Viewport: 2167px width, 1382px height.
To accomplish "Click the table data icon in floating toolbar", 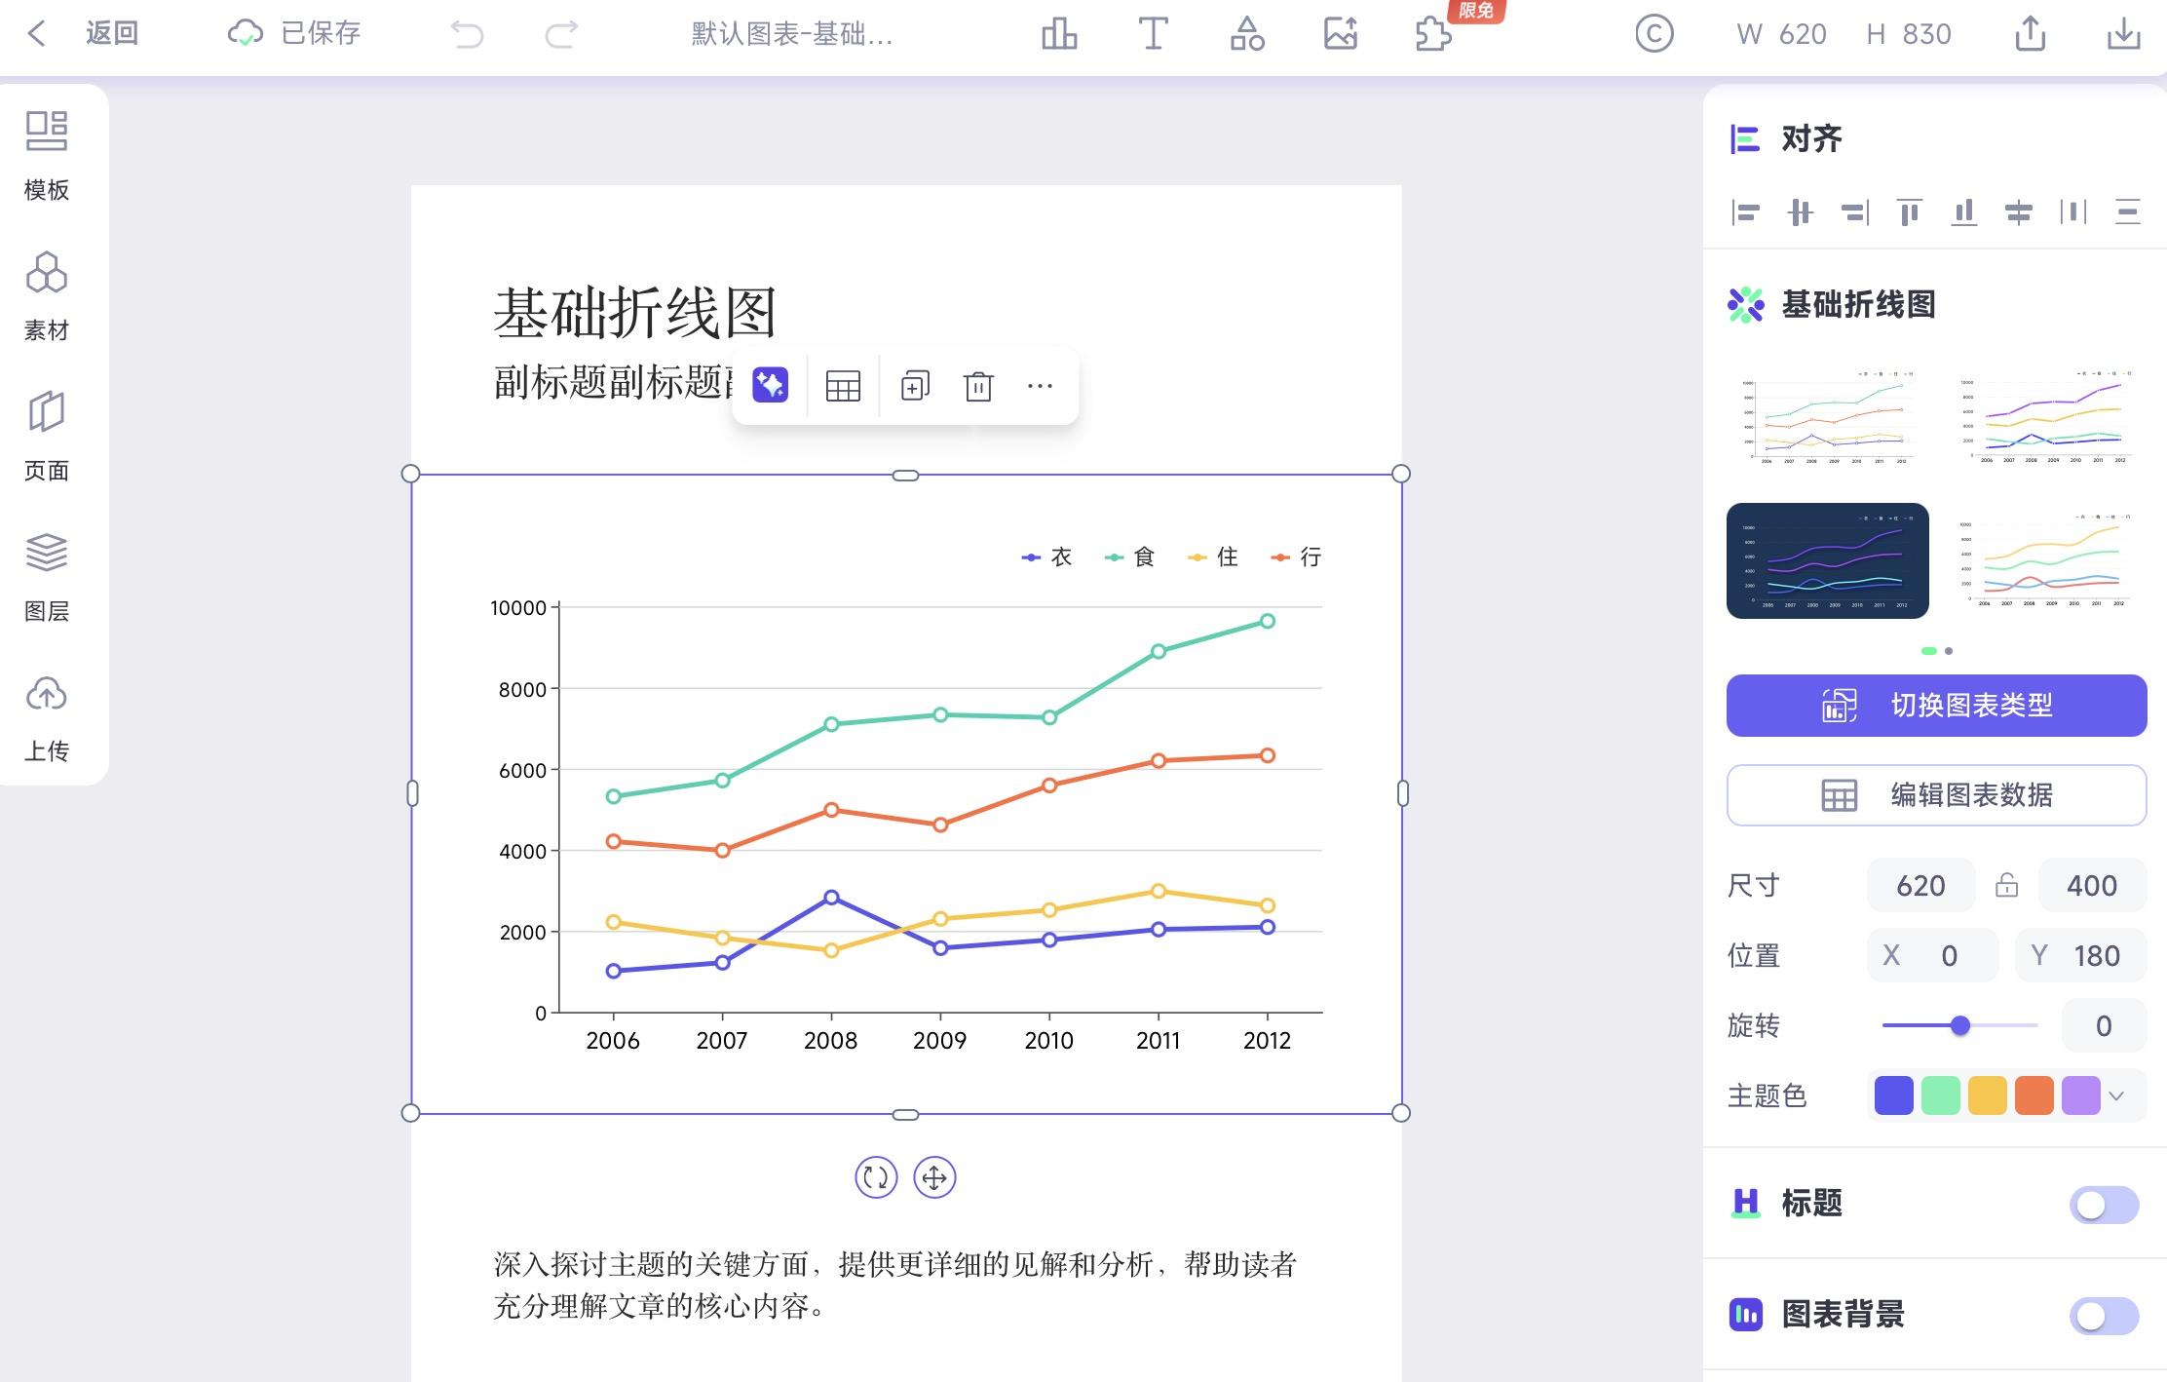I will (x=843, y=386).
